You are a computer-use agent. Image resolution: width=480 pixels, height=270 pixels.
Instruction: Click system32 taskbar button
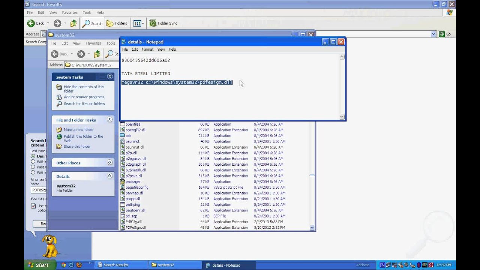click(175, 265)
